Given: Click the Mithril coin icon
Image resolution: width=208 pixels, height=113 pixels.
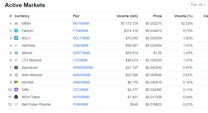Looking at the screenshot, I should [16, 23].
